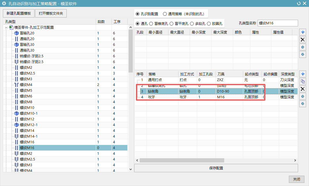
Task: Click the settings gear icon in title bar
Action: [x=4, y=3]
